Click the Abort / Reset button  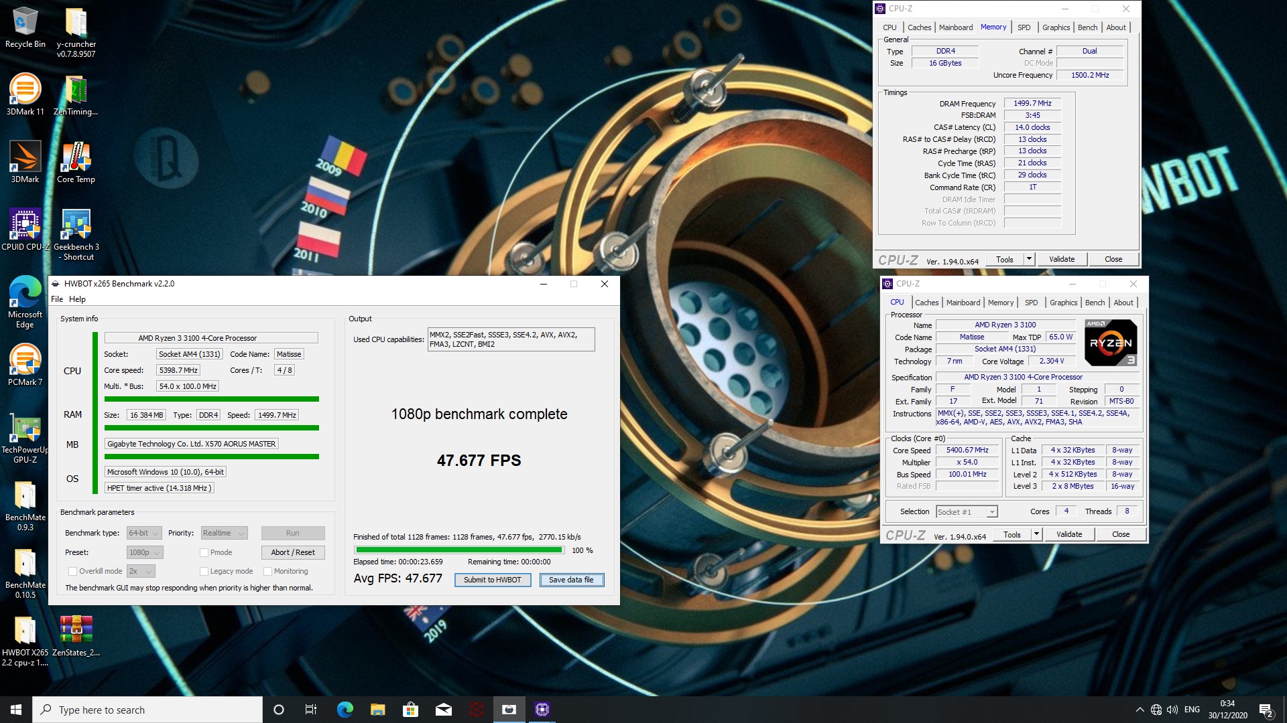coord(293,553)
